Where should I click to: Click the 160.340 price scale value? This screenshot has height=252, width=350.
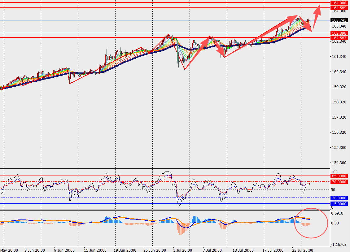coord(339,72)
